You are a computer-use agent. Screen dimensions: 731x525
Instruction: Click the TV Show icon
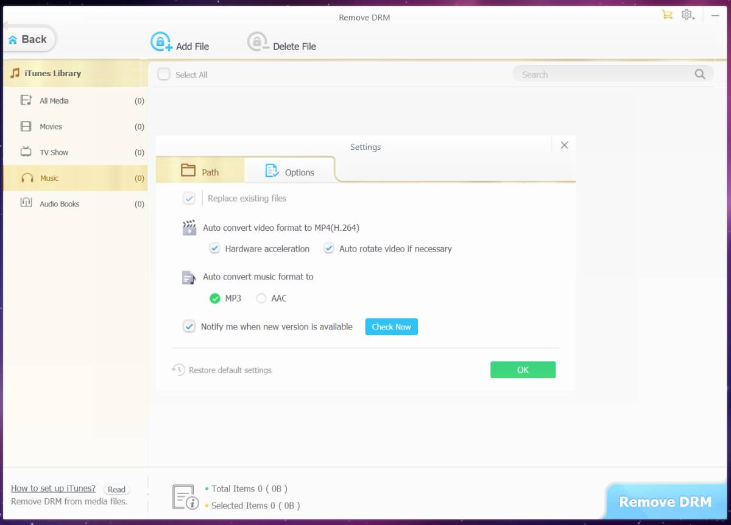26,152
